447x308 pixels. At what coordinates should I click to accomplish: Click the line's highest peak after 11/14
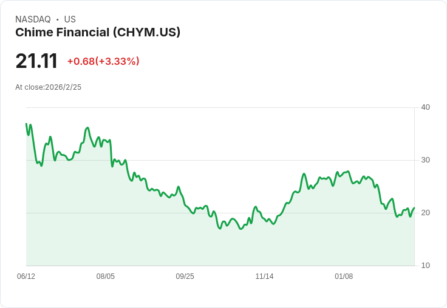click(x=348, y=172)
